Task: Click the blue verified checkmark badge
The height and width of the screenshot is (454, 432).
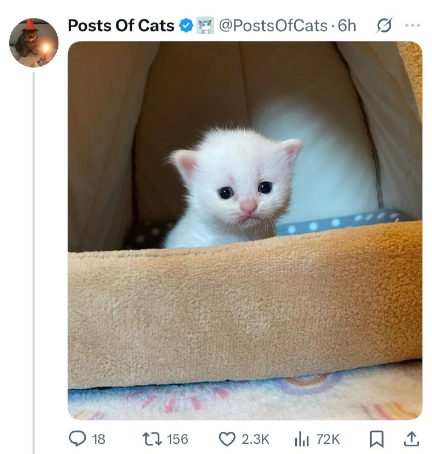Action: pos(186,26)
